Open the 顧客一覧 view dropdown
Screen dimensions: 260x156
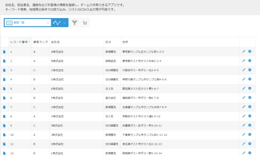[x=27, y=23]
